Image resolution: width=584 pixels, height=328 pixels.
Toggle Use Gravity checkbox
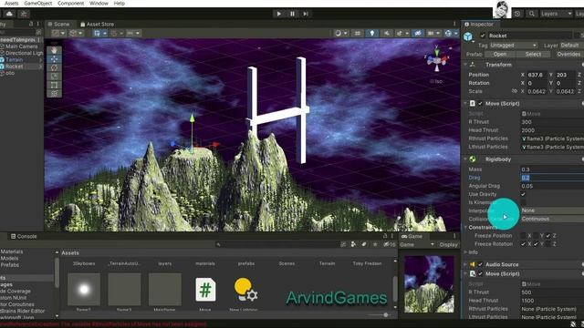tap(523, 194)
